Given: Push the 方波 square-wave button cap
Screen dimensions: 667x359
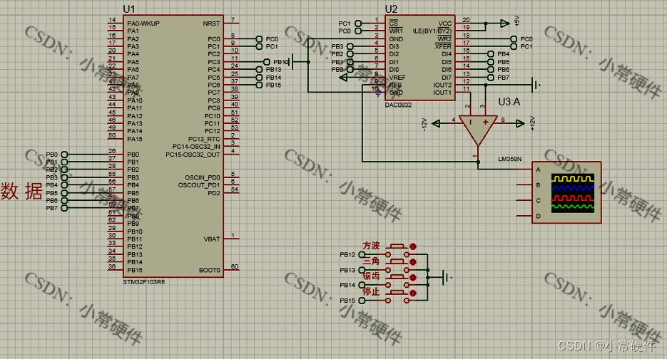Looking at the screenshot, I should [x=397, y=246].
